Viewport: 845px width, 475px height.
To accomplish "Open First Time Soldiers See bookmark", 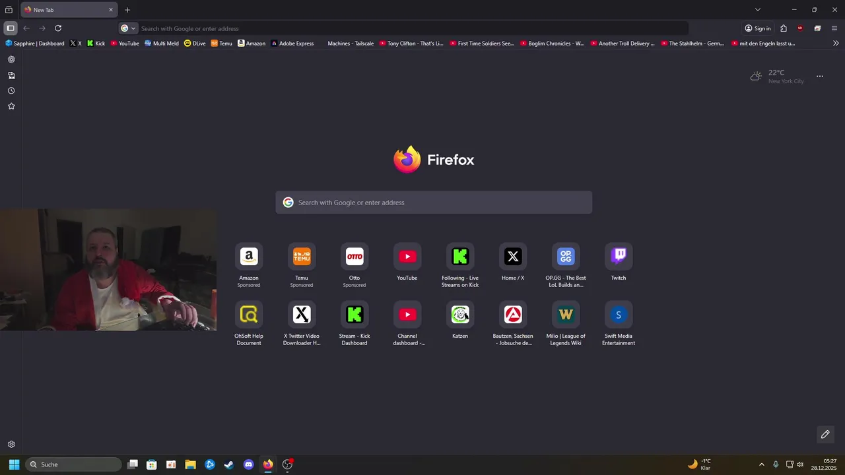I will pyautogui.click(x=482, y=44).
